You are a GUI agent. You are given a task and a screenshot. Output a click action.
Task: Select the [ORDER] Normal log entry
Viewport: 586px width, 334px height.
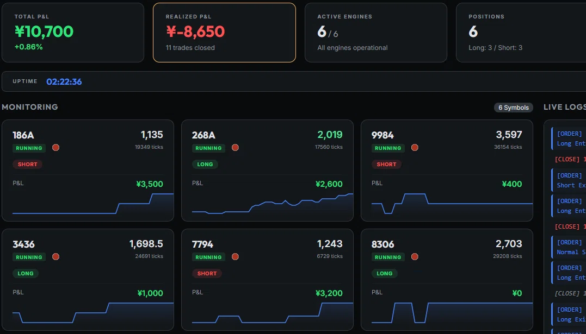pyautogui.click(x=569, y=247)
